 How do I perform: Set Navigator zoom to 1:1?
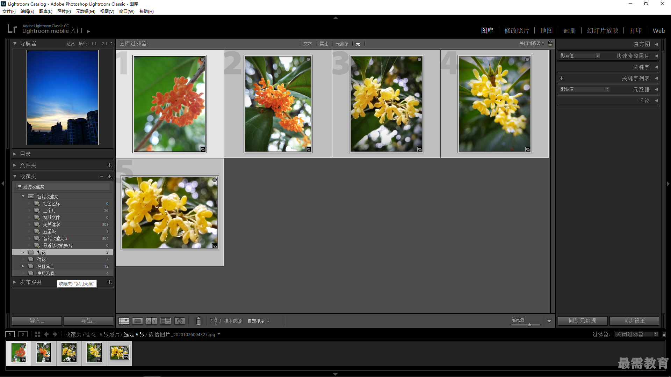tap(94, 44)
